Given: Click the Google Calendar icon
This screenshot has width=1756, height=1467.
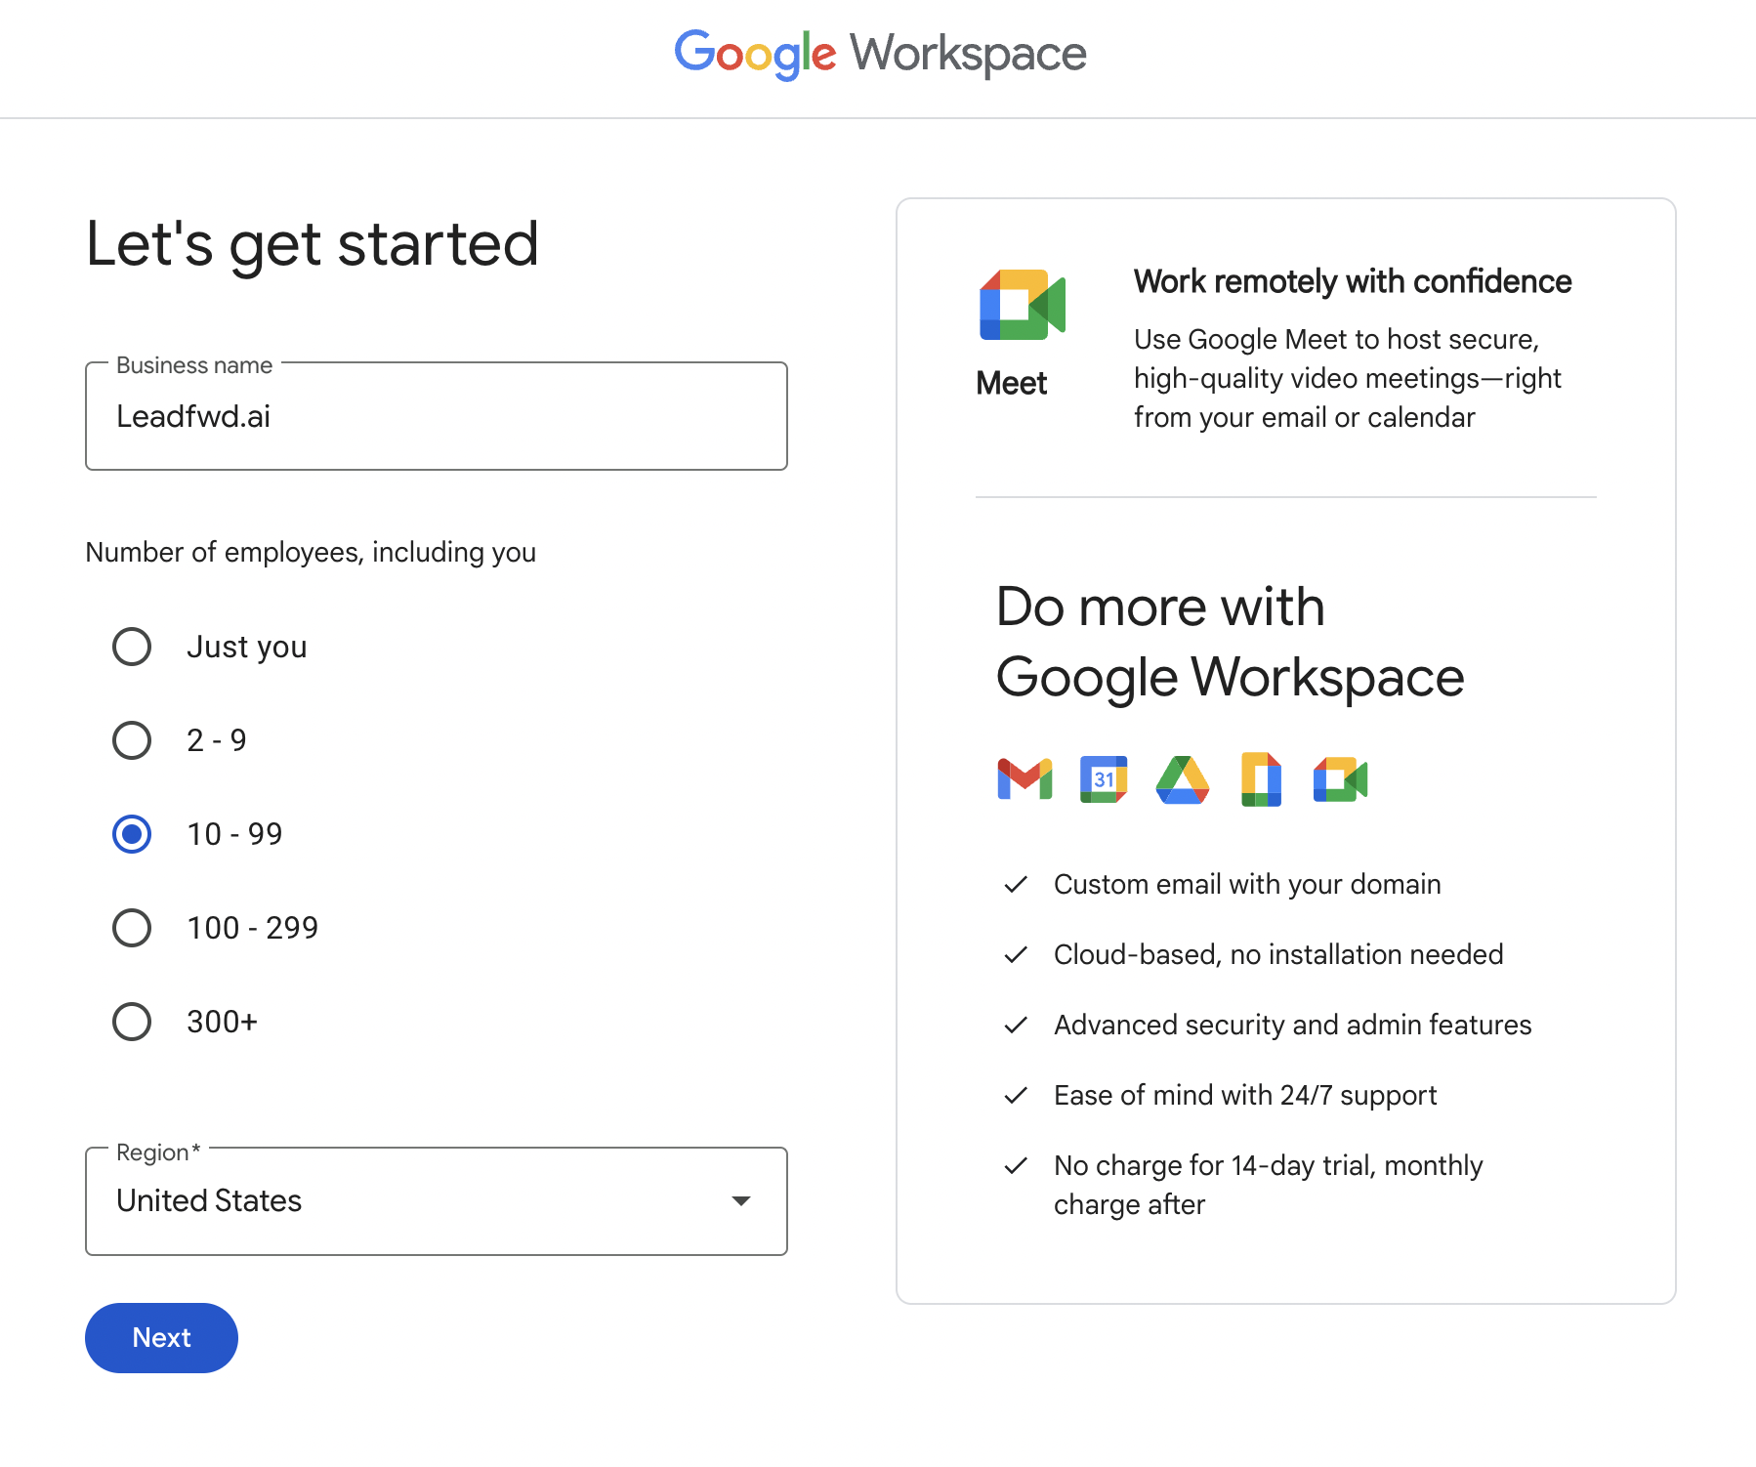Looking at the screenshot, I should click(x=1104, y=779).
